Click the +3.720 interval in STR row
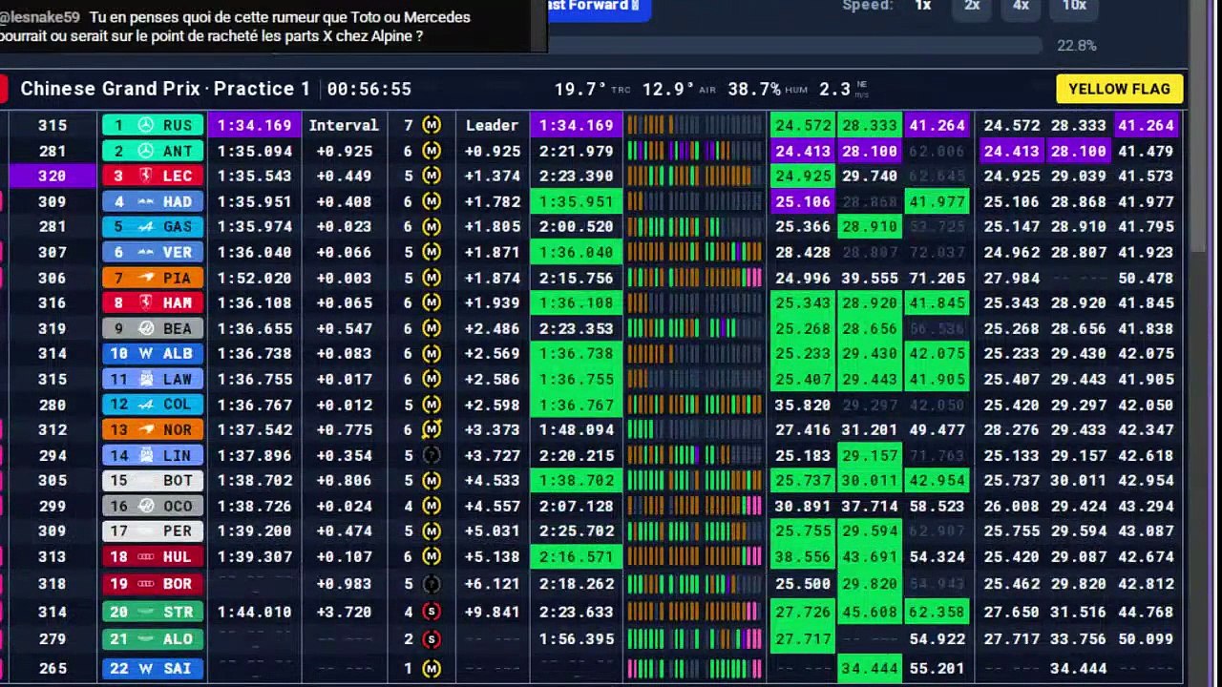The height and width of the screenshot is (687, 1222). coord(344,612)
